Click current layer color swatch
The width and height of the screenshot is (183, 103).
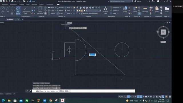(x=85, y=11)
